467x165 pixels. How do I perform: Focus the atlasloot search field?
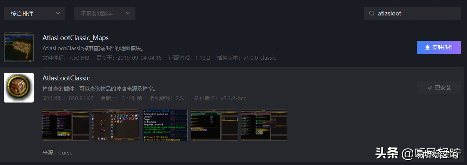tap(412, 13)
